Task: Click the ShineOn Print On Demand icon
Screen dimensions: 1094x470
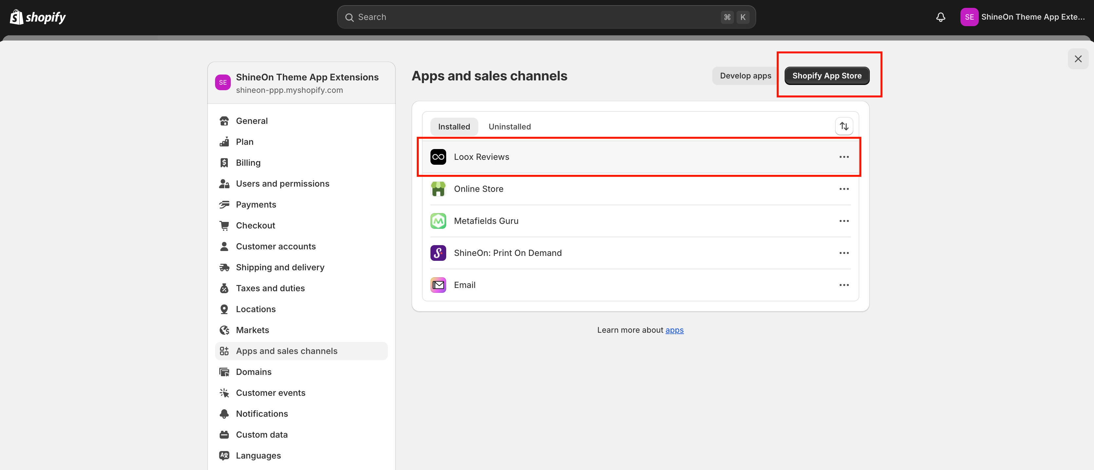Action: 438,253
